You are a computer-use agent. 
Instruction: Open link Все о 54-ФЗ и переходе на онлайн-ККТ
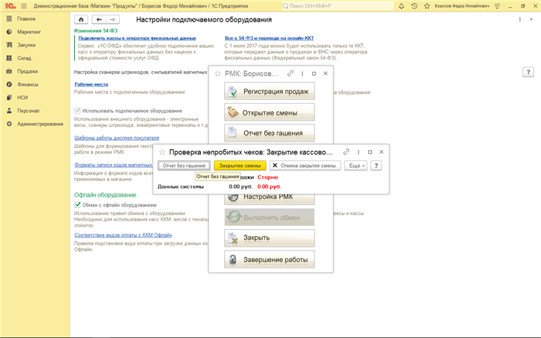pyautogui.click(x=269, y=38)
